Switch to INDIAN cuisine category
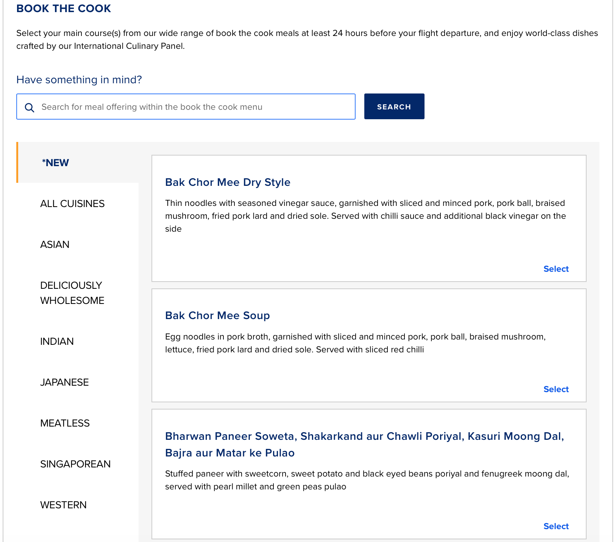Image resolution: width=615 pixels, height=542 pixels. 57,341
